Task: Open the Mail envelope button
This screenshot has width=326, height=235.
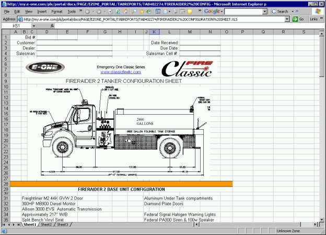Action: pos(166,11)
